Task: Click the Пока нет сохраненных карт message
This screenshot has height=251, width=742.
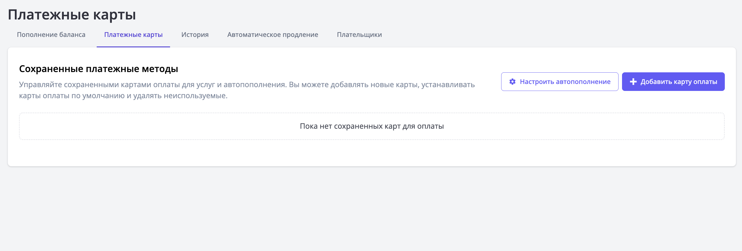Action: point(372,126)
